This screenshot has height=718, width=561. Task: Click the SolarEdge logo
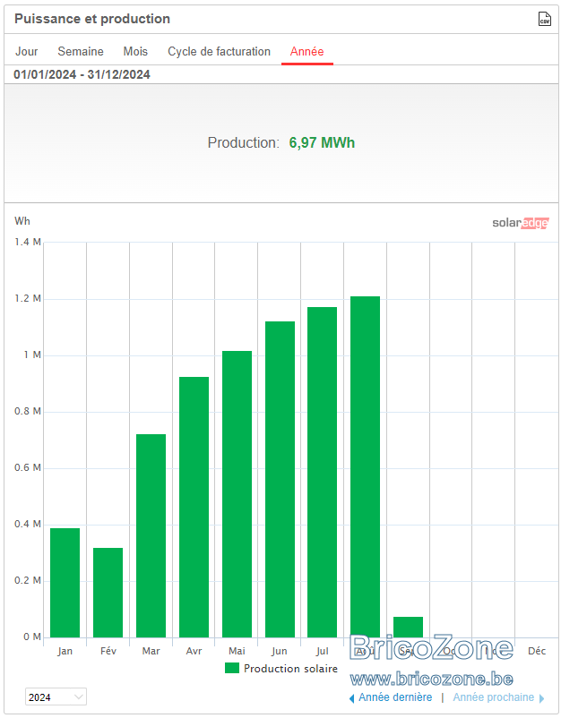[x=520, y=223]
